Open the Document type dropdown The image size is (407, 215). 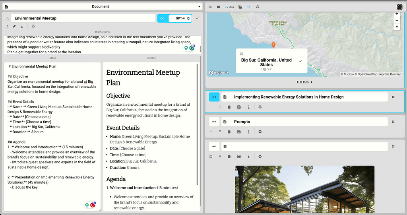click(103, 6)
